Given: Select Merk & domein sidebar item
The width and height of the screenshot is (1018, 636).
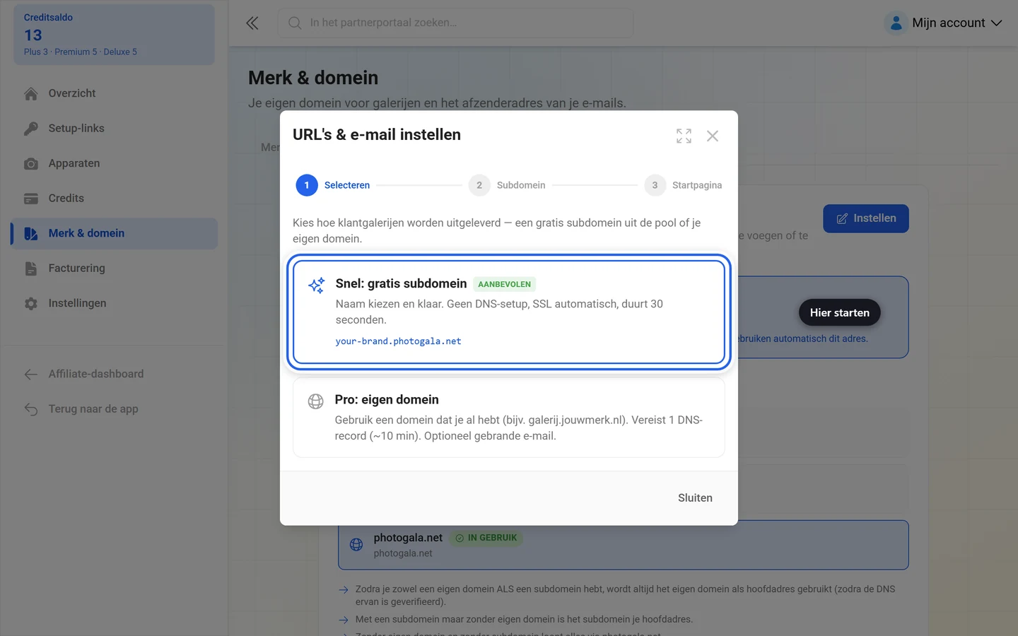Looking at the screenshot, I should [x=115, y=233].
